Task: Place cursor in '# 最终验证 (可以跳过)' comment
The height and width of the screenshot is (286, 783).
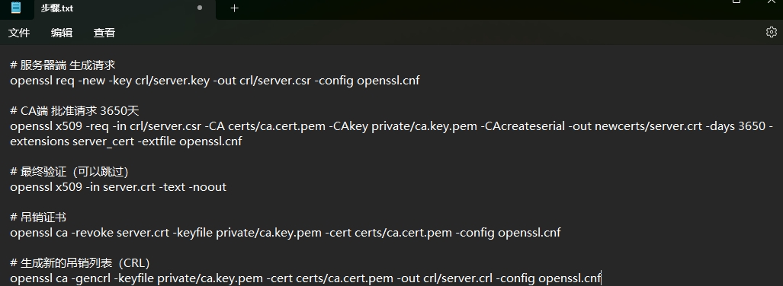Action: pyautogui.click(x=69, y=172)
